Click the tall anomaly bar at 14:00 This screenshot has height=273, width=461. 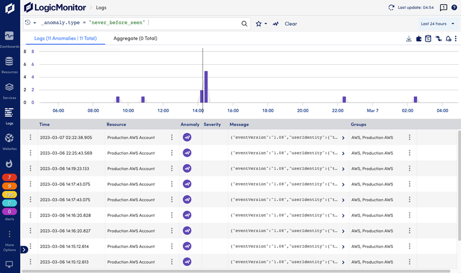(x=206, y=87)
